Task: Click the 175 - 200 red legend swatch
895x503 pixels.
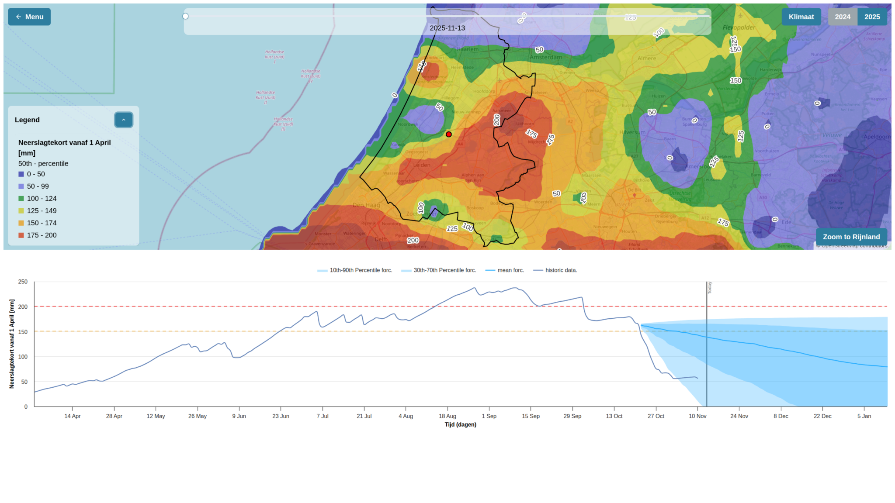Action: point(21,235)
